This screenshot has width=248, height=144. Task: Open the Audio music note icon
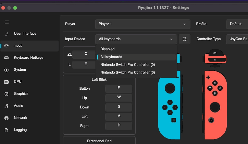(7, 106)
